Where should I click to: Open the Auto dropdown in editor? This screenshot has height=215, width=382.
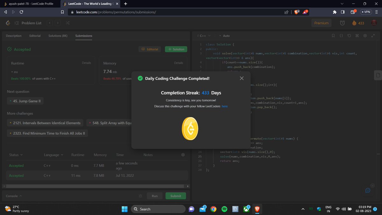click(x=225, y=36)
